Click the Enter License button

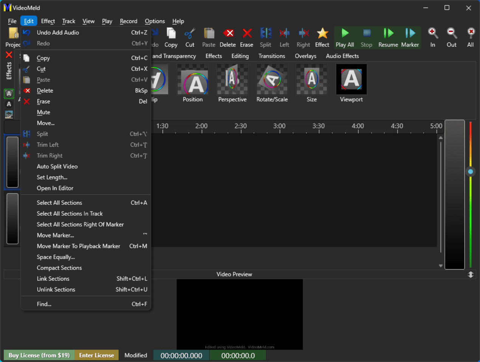click(96, 355)
